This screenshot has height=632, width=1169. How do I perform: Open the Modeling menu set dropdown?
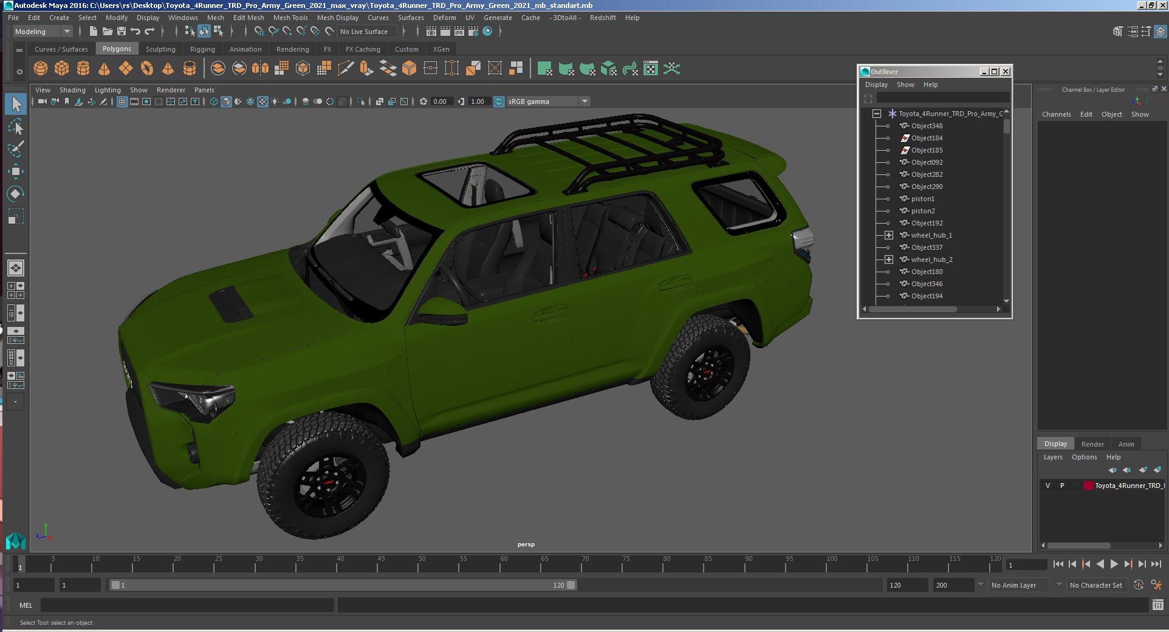[x=43, y=32]
